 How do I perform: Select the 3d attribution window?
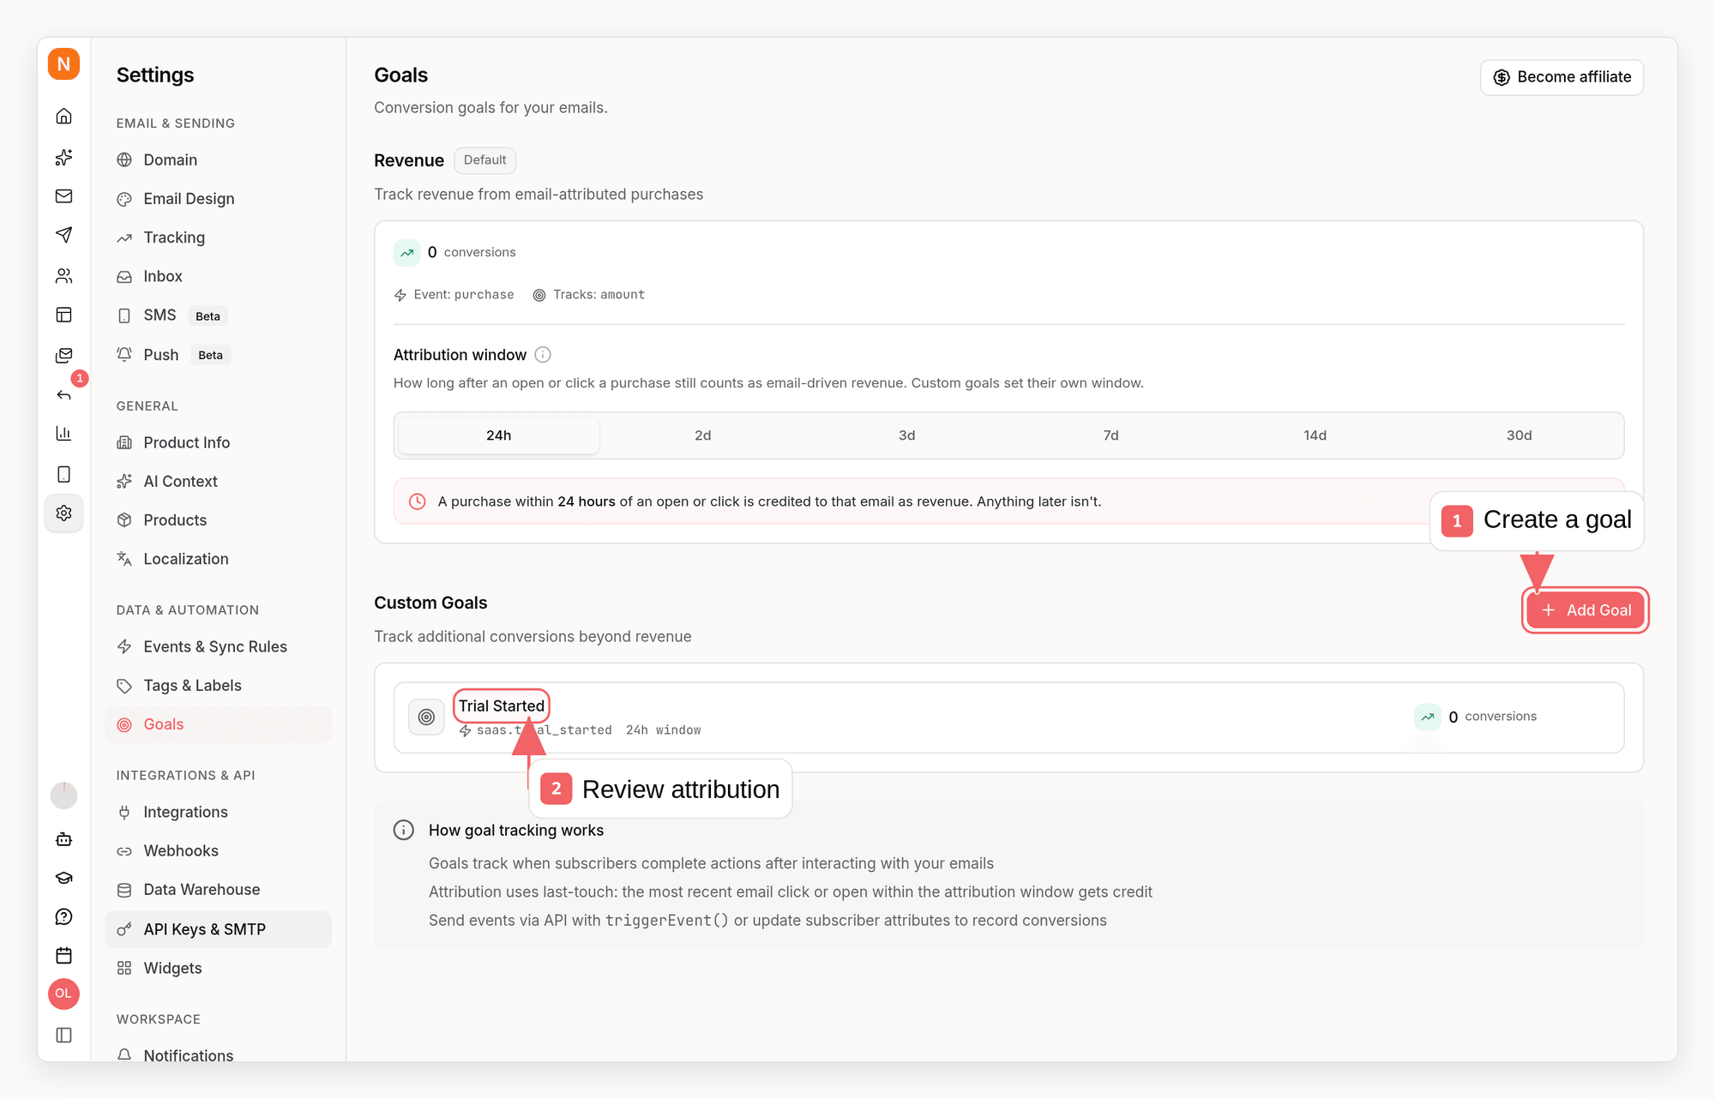pos(906,435)
